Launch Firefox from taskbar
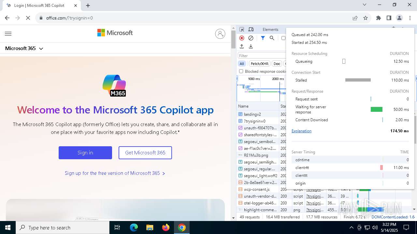 pos(166,227)
